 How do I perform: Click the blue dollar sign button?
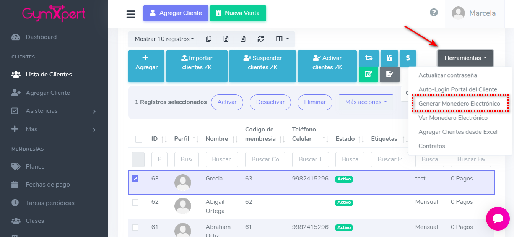click(408, 58)
